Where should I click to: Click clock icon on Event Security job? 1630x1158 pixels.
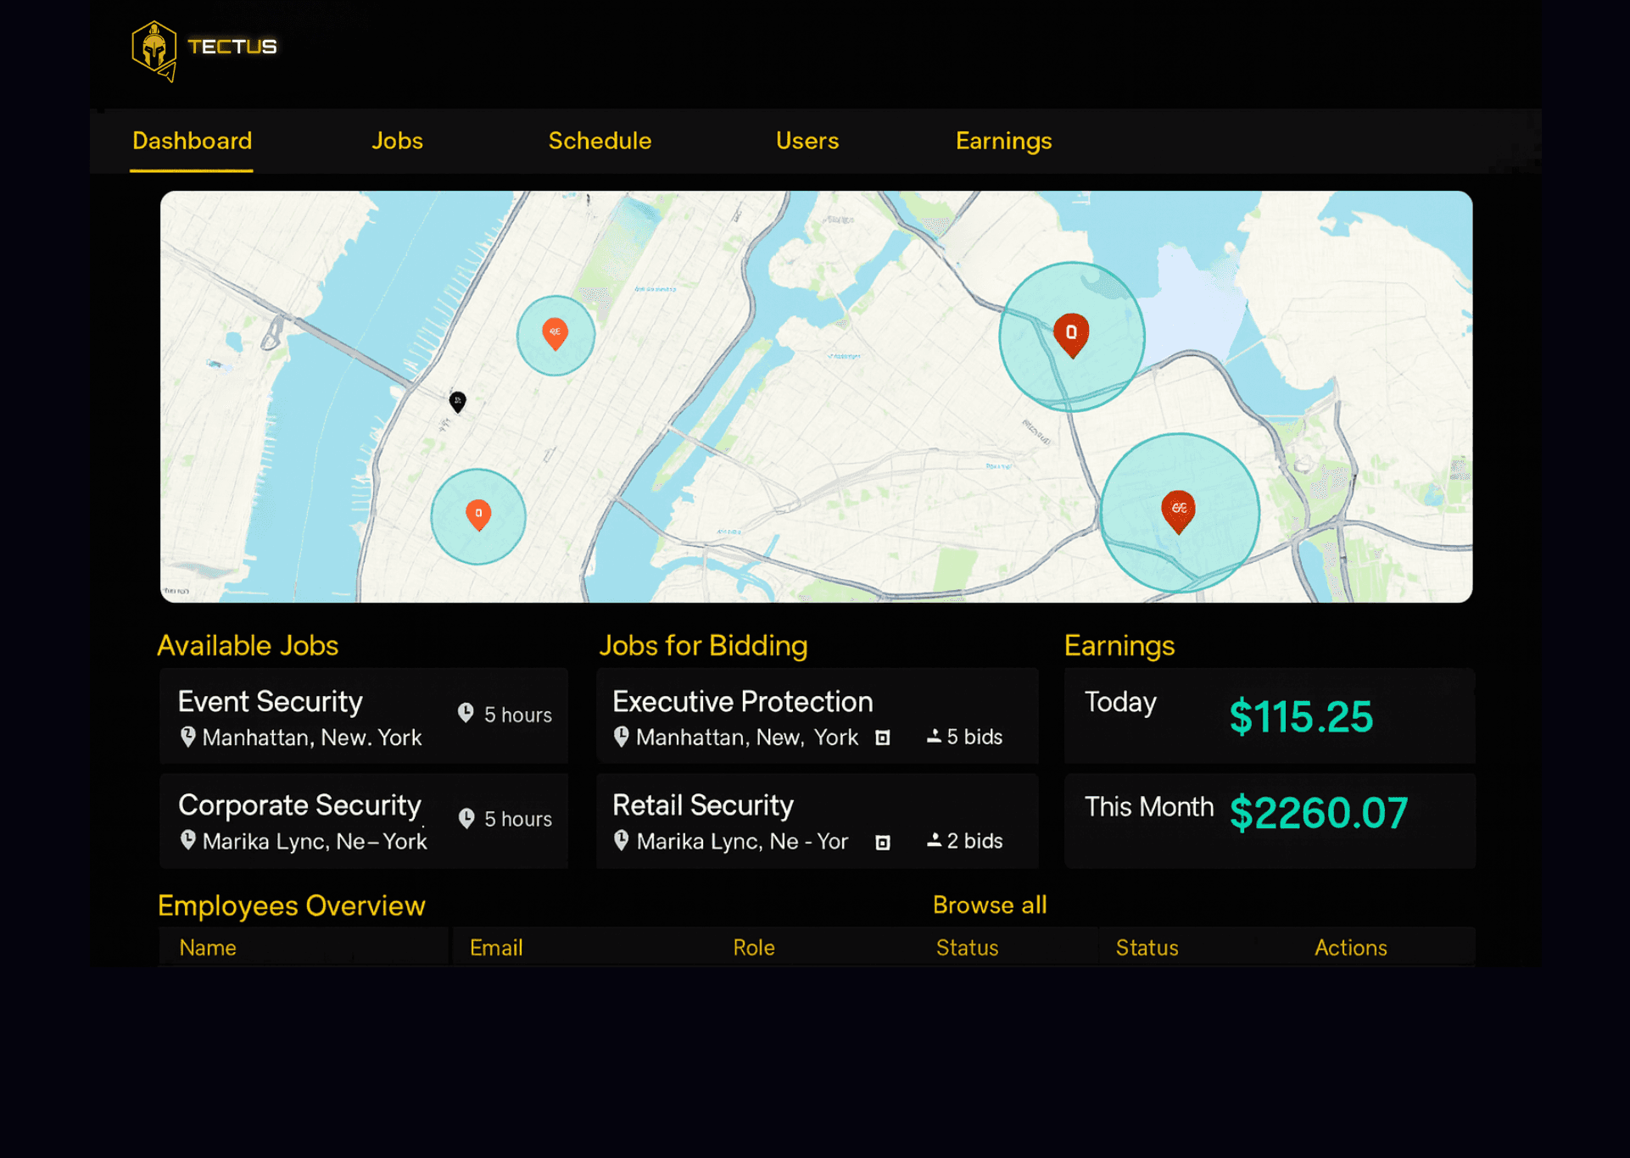point(466,713)
